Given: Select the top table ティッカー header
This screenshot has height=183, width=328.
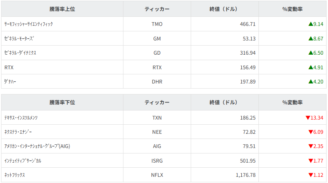Looking at the screenshot, I should [157, 9].
